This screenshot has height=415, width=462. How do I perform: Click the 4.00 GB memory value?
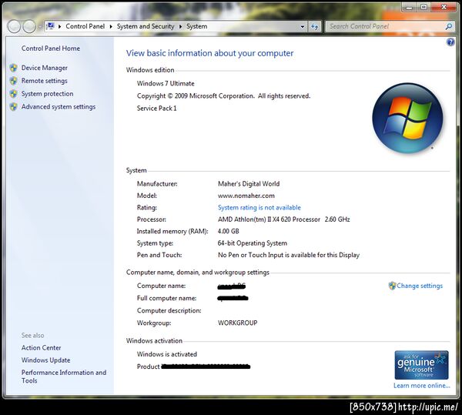pyautogui.click(x=229, y=231)
